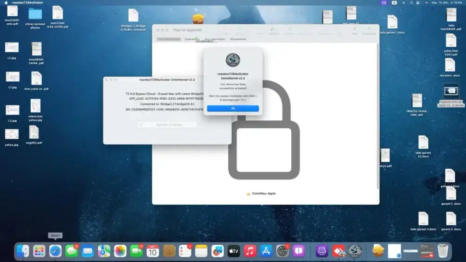Open the Messages app in the dock
Viewport: 466px width, 262px height.
[72, 251]
